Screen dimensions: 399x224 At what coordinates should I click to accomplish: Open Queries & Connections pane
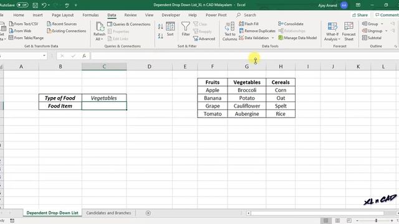coord(129,24)
